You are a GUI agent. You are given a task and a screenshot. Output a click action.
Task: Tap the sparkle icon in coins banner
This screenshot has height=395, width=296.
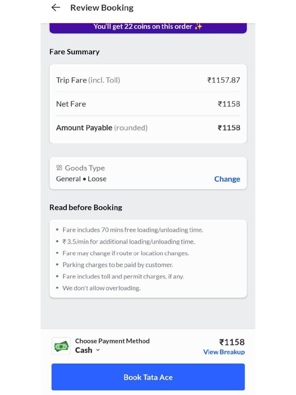point(198,27)
